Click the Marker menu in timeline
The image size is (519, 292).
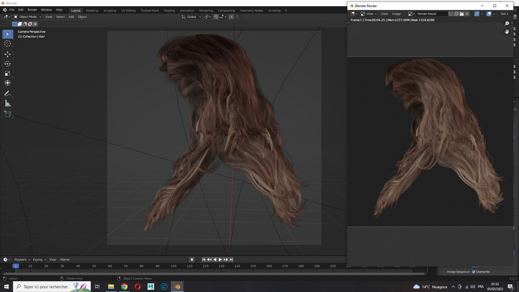coord(65,259)
